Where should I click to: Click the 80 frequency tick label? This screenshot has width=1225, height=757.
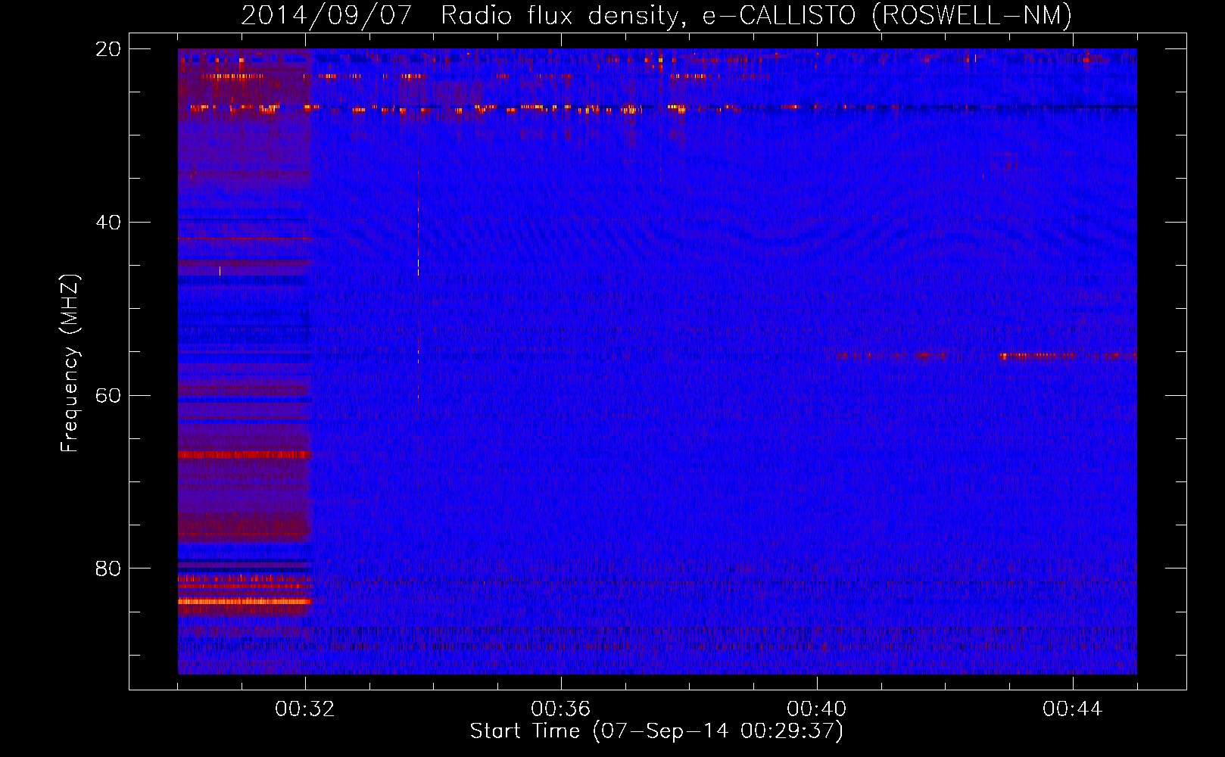(108, 569)
